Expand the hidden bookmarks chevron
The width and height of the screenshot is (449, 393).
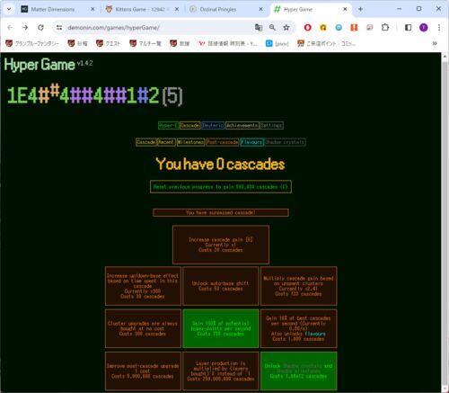[435, 43]
